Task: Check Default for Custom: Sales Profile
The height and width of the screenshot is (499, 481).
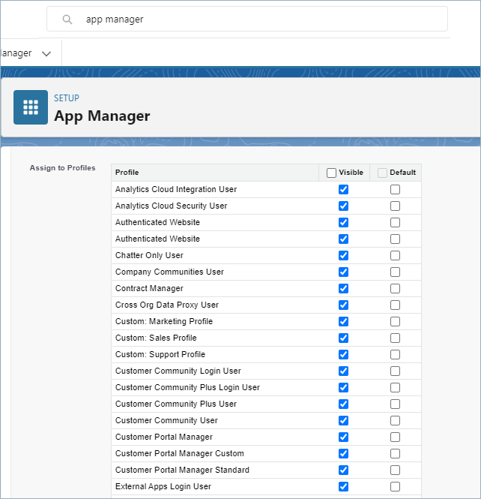Action: click(396, 338)
